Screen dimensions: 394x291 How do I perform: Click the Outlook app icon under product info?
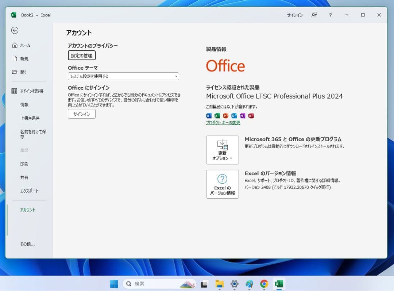(234, 116)
